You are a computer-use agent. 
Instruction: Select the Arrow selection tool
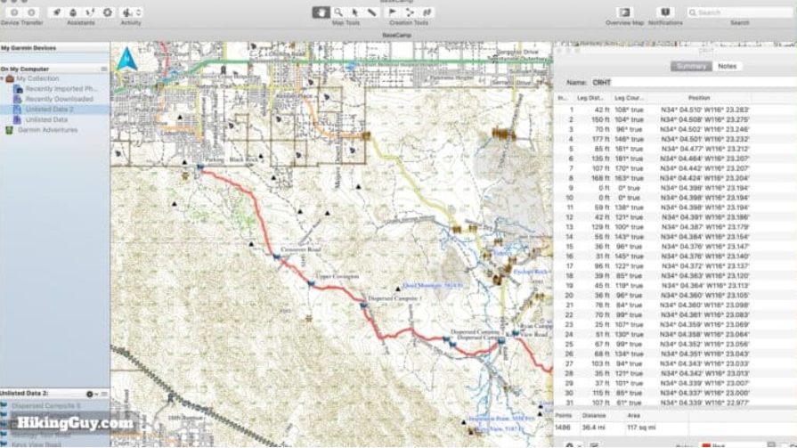(x=355, y=12)
